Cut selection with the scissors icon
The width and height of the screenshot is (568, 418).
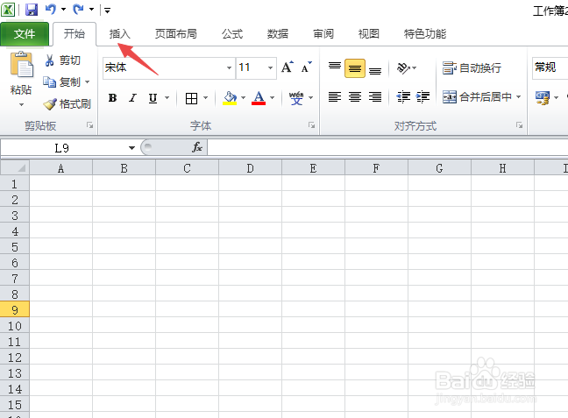point(49,60)
